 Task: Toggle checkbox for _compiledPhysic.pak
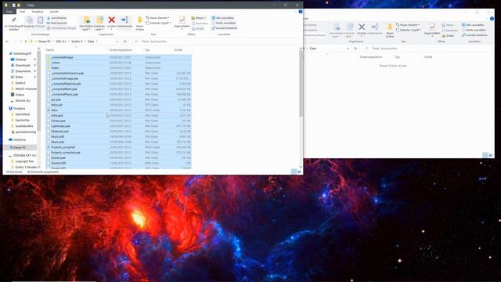(49, 95)
